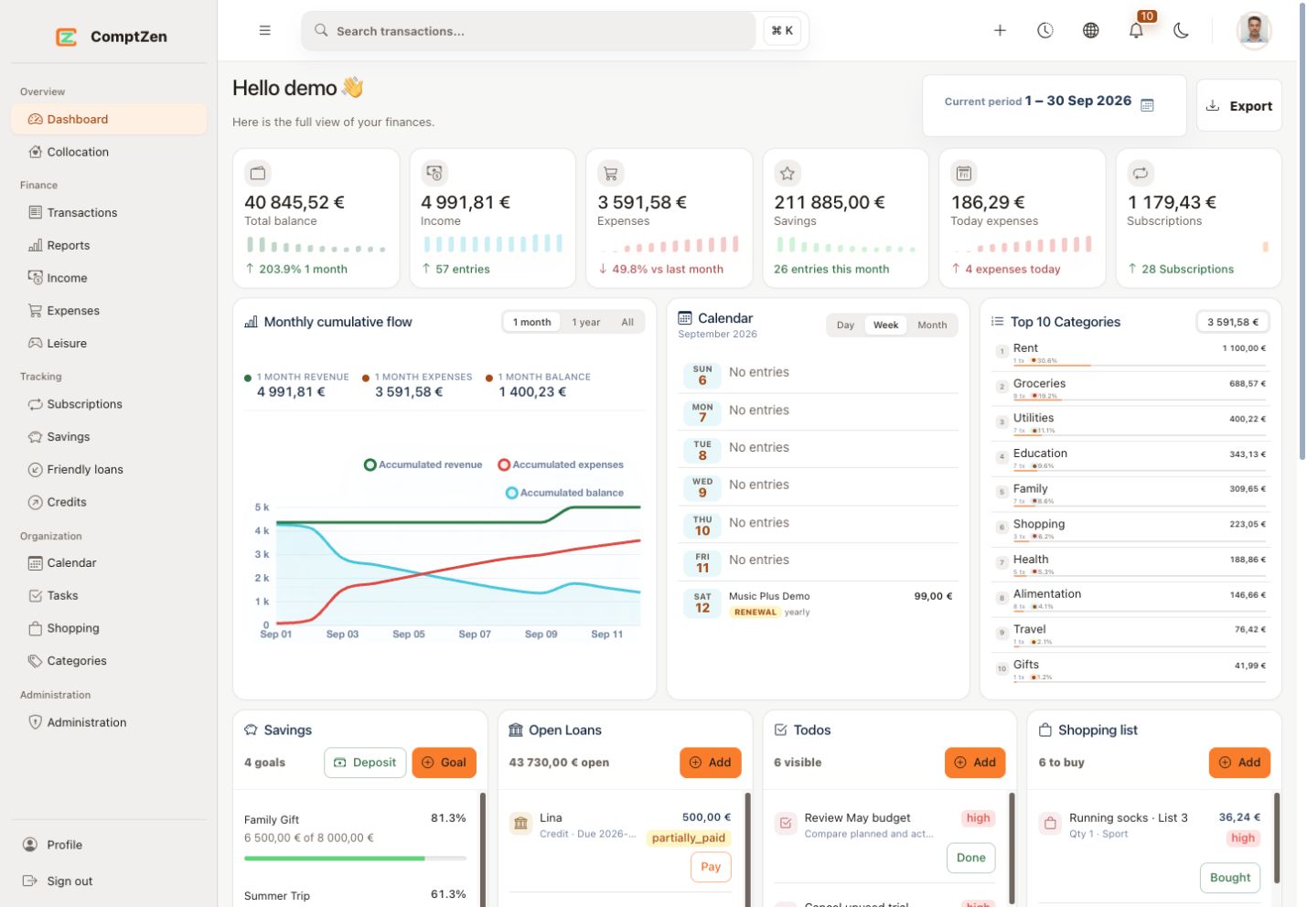
Task: Click the Family Gift progress bar
Action: [355, 859]
